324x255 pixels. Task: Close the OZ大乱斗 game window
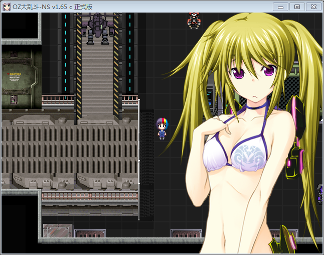[313, 7]
